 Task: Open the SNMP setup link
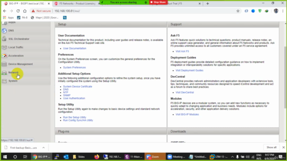tap(67, 95)
